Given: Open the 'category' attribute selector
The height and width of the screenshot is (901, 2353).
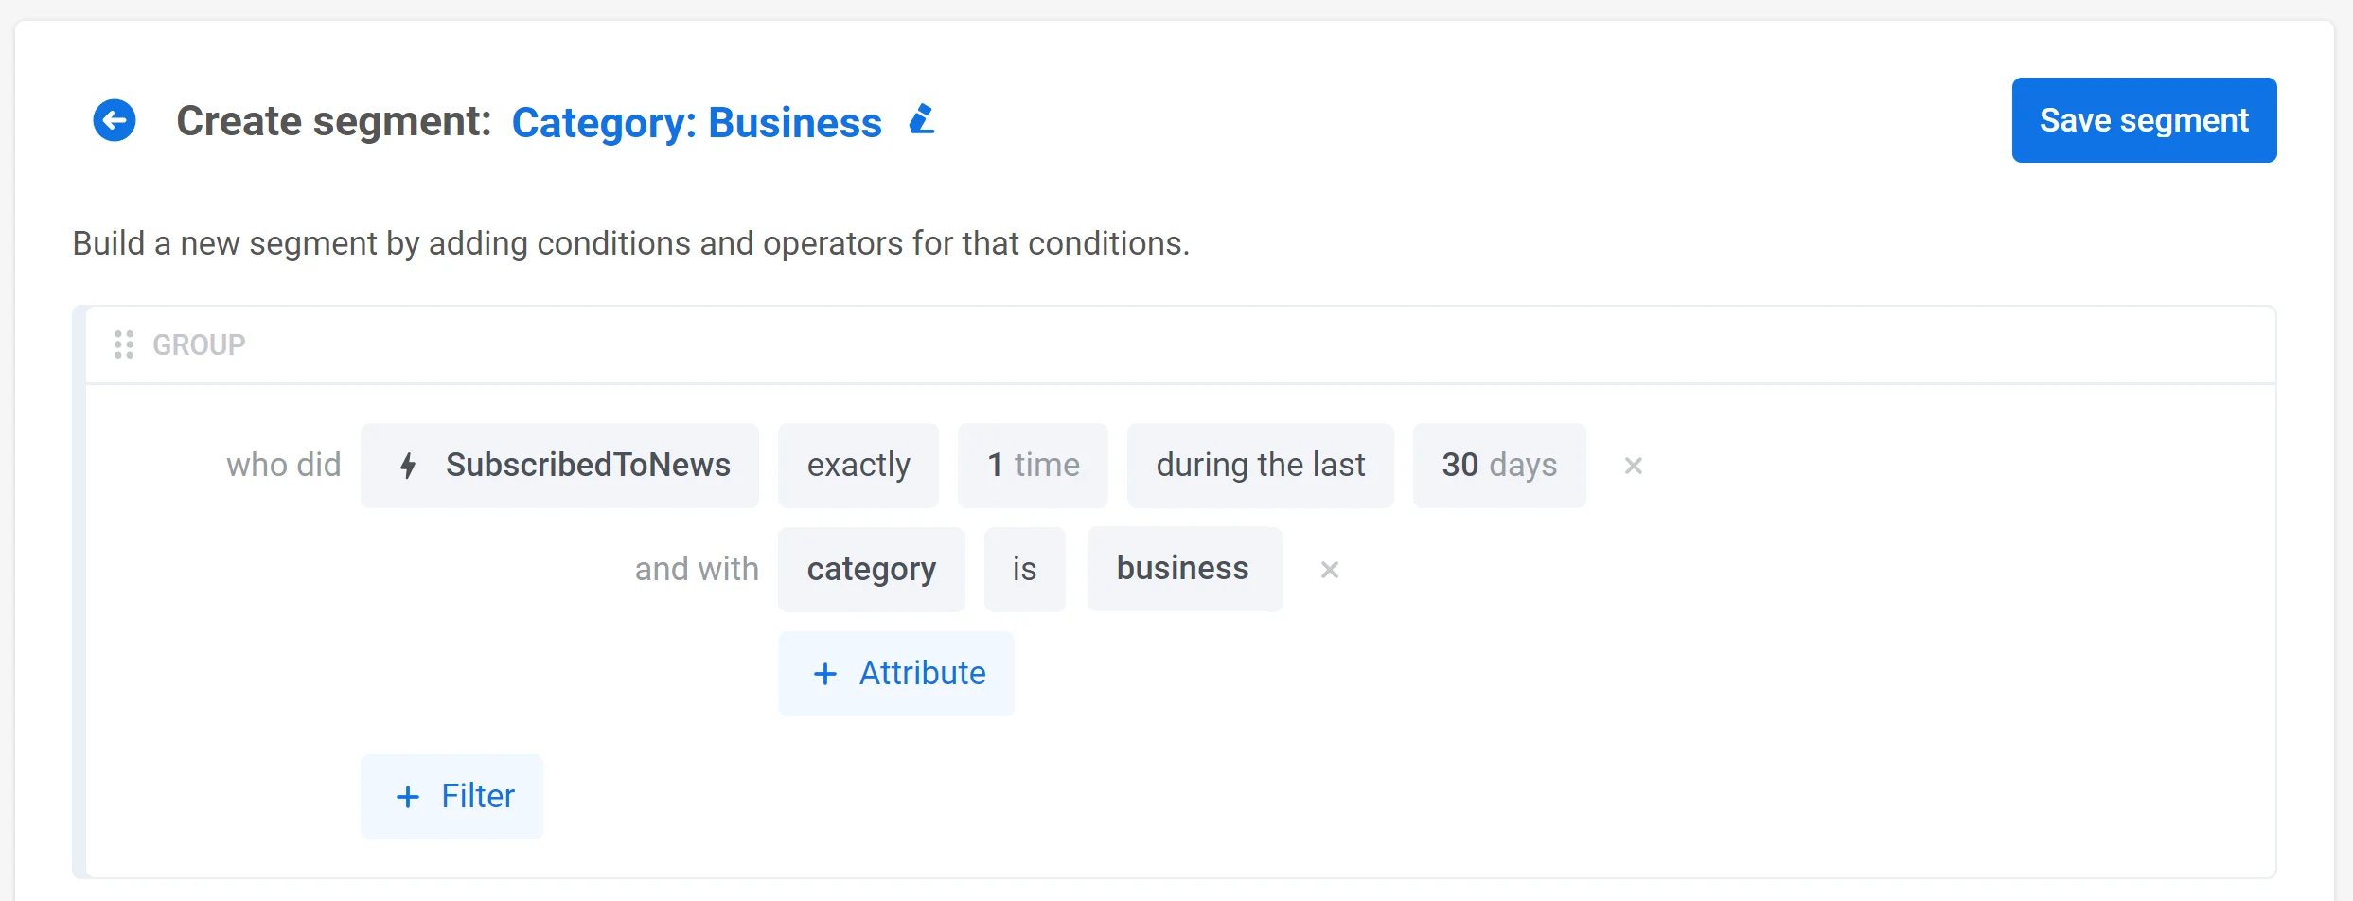Looking at the screenshot, I should pyautogui.click(x=871, y=570).
